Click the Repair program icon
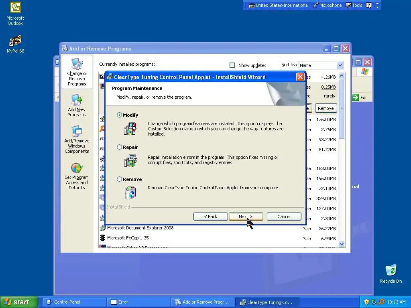This screenshot has height=308, width=411. tap(130, 161)
